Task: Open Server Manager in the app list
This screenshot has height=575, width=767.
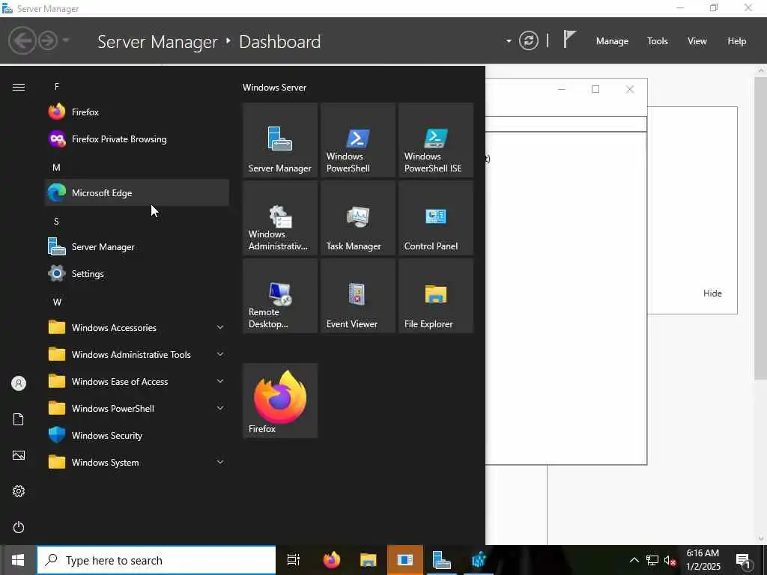Action: pos(137,246)
